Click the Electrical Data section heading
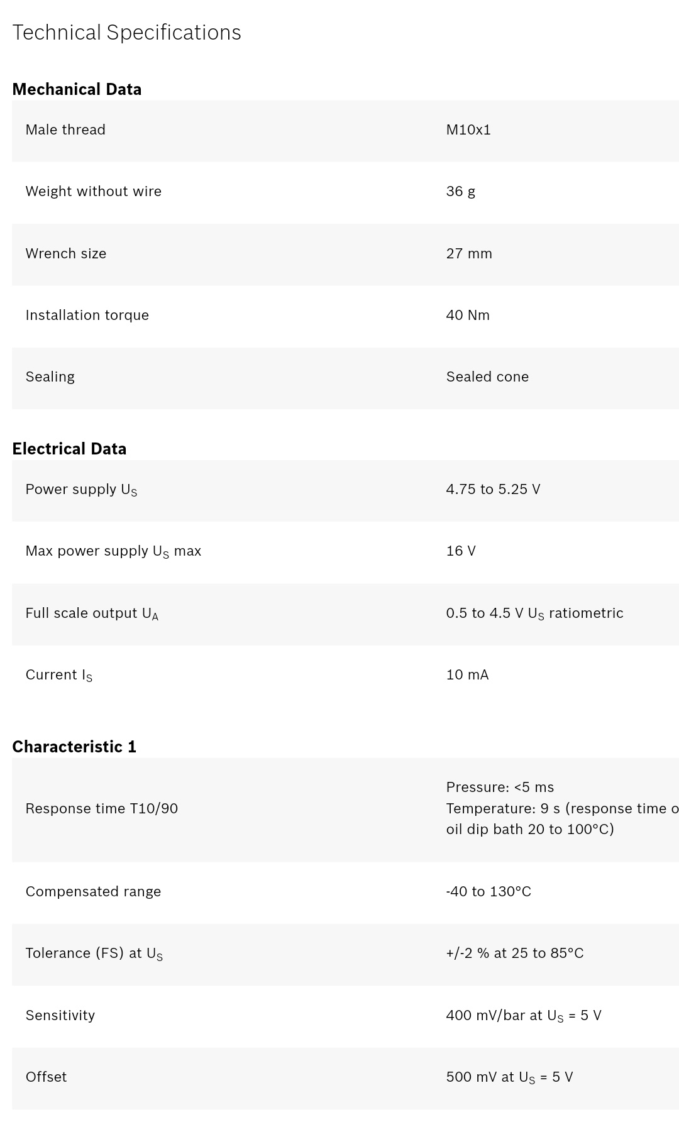The height and width of the screenshot is (1127, 679). point(69,449)
